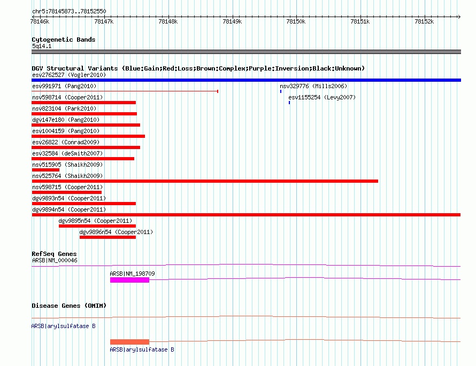Viewport: 476px width, 366px height.
Task: Click the nsv515905 (Shaikh2009) label
Action: pos(67,165)
